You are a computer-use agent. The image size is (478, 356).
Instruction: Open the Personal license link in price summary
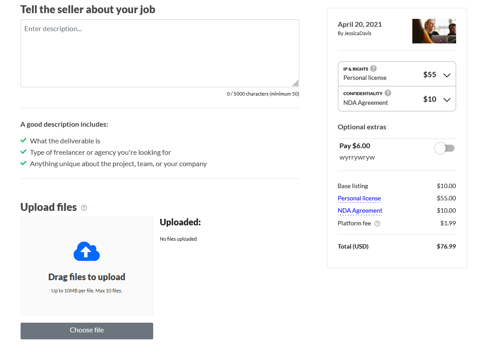359,199
